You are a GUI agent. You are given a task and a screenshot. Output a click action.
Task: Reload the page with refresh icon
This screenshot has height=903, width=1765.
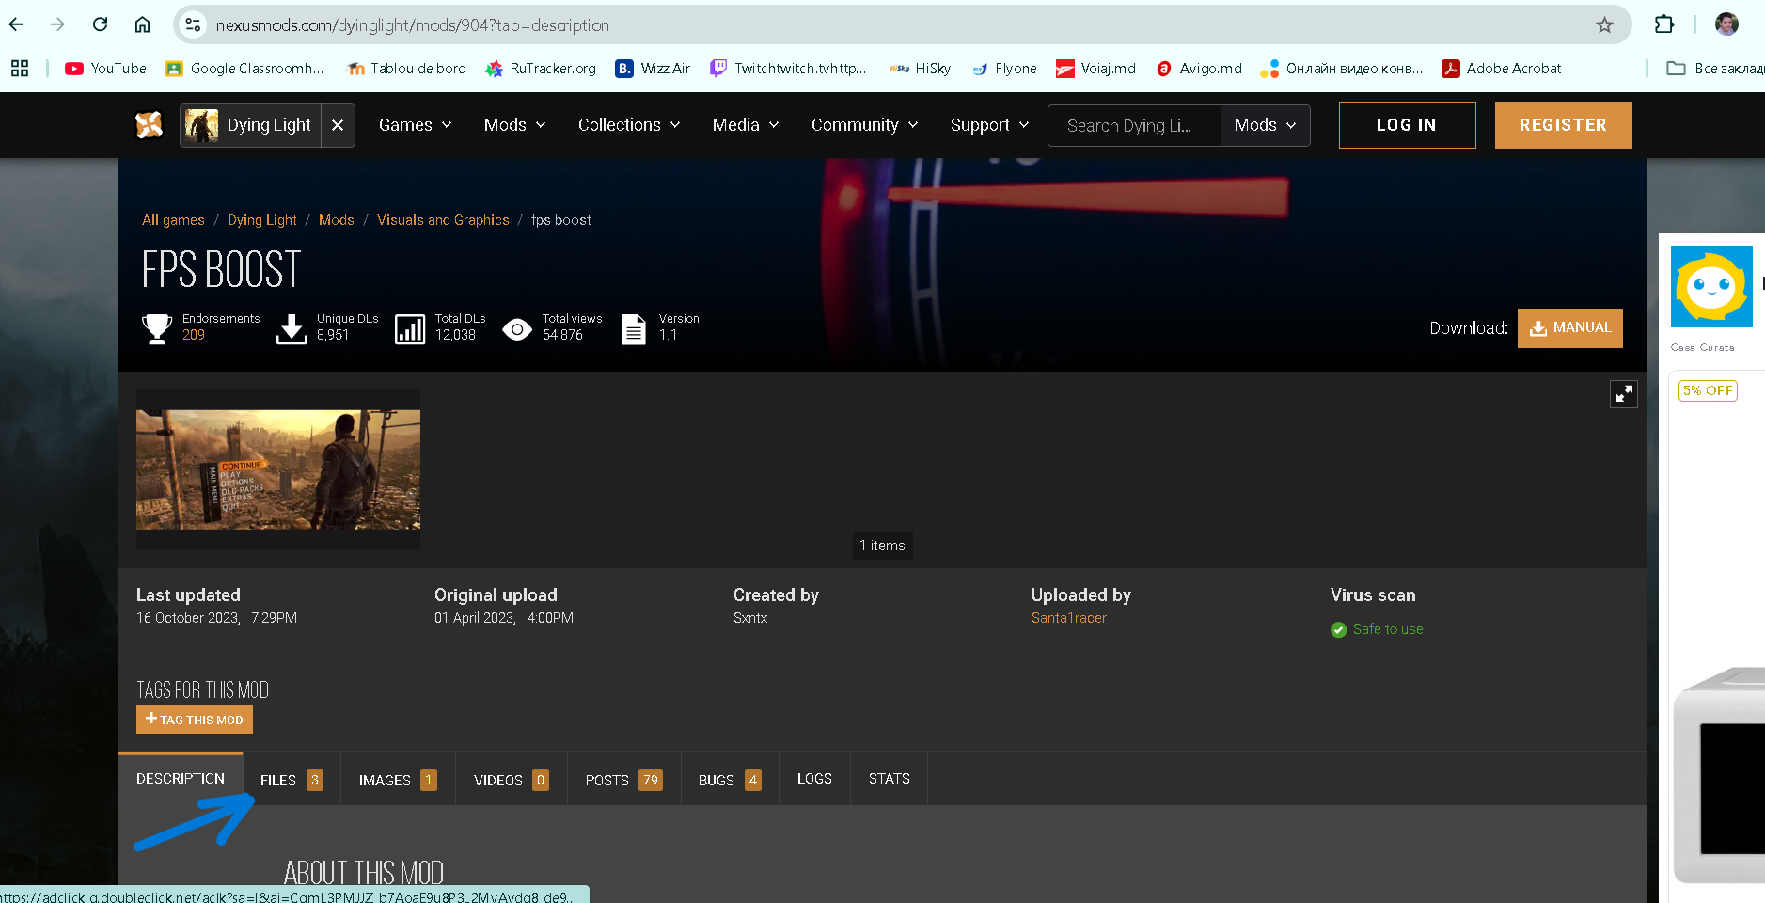point(101,24)
